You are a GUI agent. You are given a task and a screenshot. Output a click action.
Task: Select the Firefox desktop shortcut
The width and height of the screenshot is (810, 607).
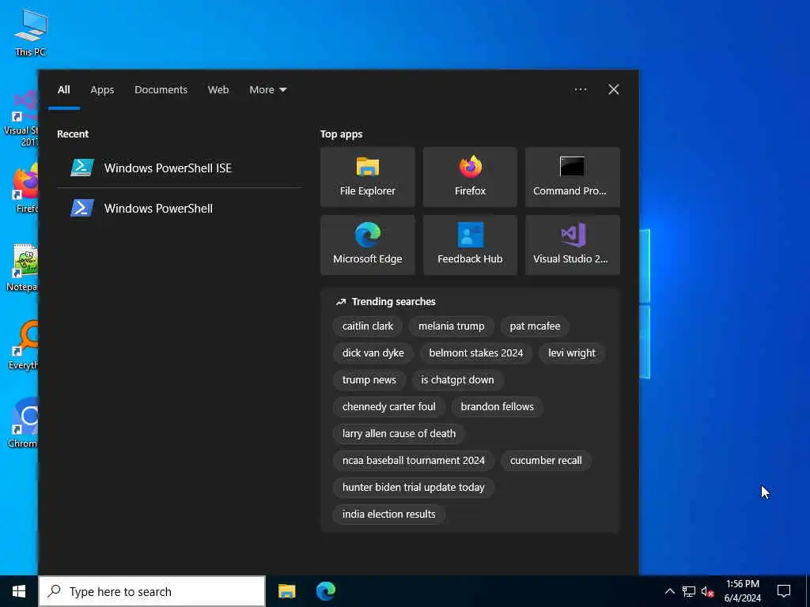point(25,188)
